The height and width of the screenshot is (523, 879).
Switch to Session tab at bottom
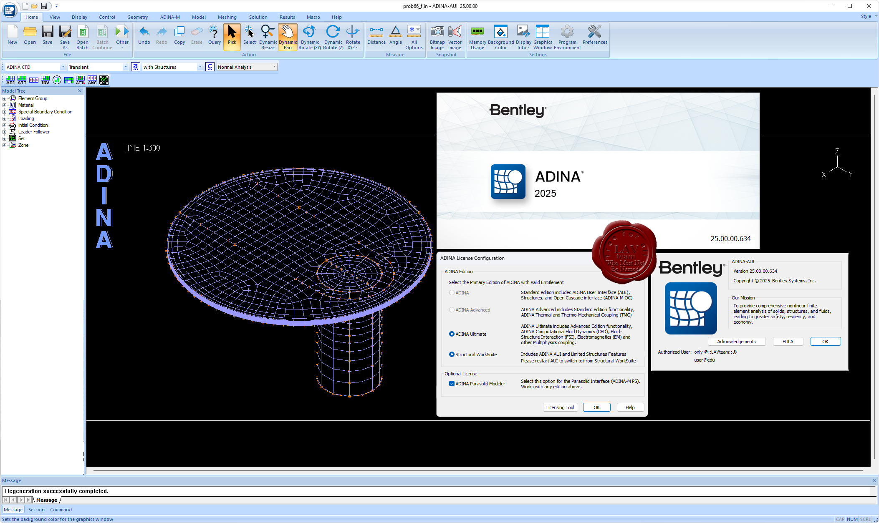point(36,510)
